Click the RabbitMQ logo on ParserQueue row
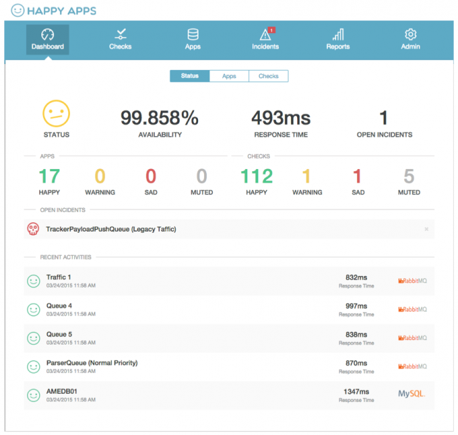 tap(412, 367)
